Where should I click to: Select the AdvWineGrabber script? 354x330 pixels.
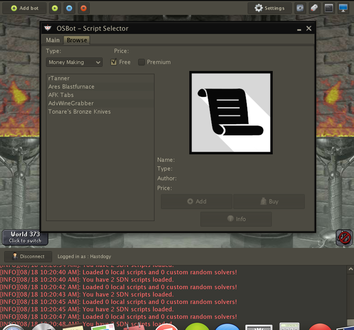[100, 103]
